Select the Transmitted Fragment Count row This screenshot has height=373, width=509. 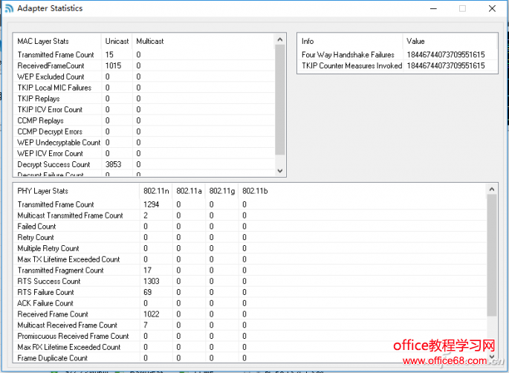250,270
